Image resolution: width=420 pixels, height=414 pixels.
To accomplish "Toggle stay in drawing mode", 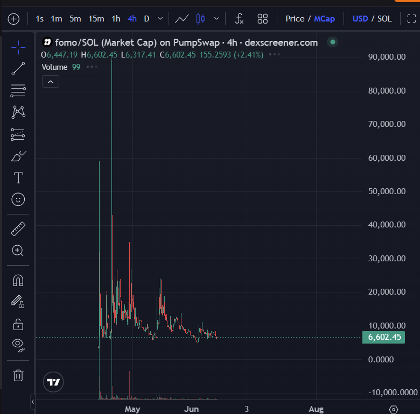I will coord(18,302).
